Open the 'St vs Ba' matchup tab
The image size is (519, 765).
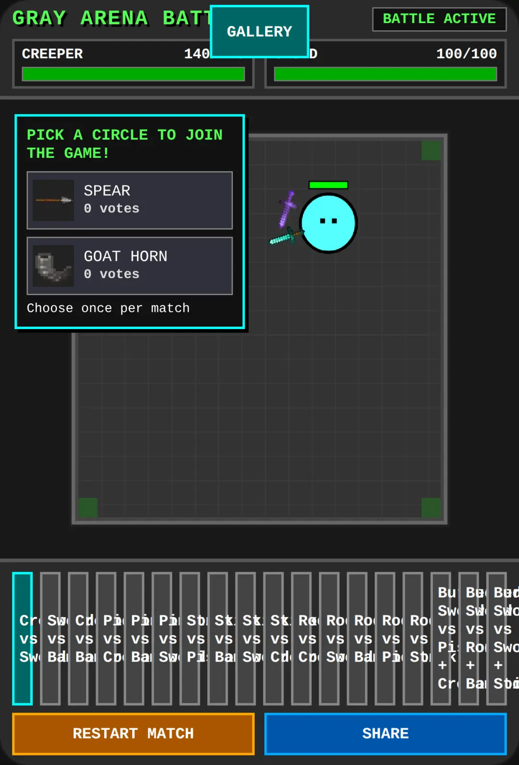click(218, 638)
